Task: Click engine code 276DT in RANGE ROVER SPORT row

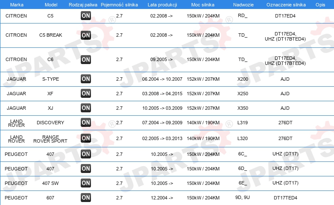Action: (x=285, y=138)
